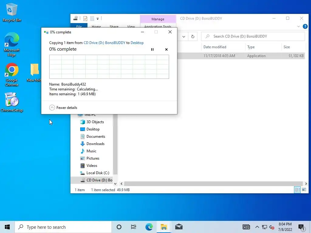Sort files by Type column
311x233 pixels.
click(251, 47)
